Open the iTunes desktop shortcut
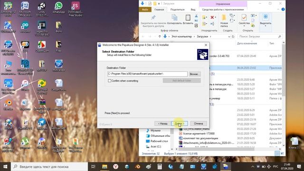The height and width of the screenshot is (171, 304). point(25,85)
